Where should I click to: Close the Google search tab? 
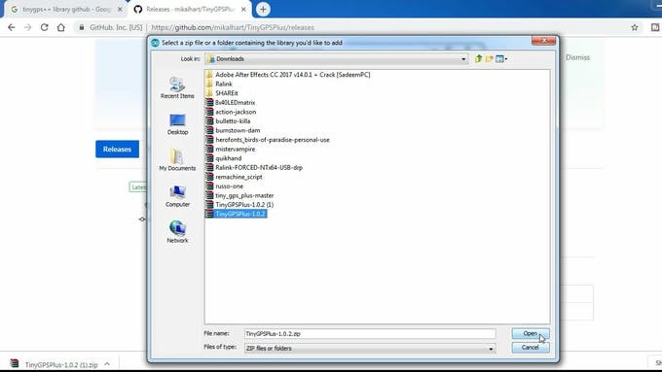120,9
